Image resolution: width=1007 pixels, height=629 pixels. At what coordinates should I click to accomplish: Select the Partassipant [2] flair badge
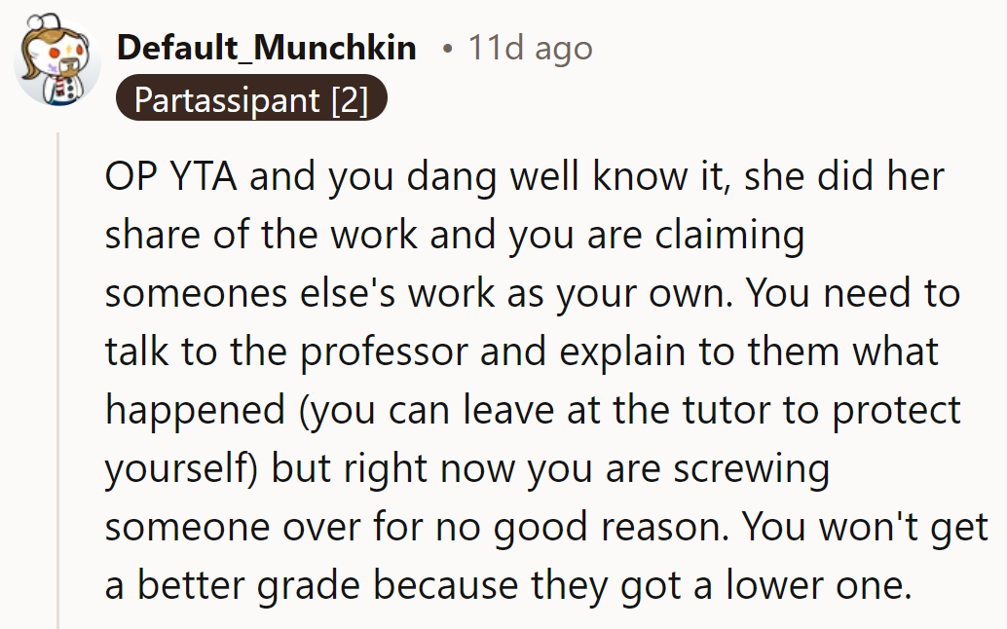pyautogui.click(x=251, y=99)
